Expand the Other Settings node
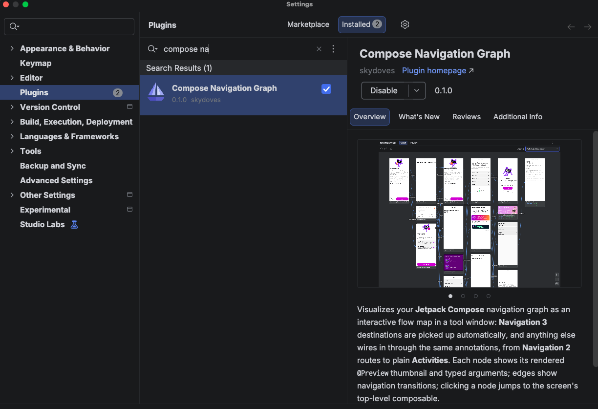598x409 pixels. tap(12, 195)
